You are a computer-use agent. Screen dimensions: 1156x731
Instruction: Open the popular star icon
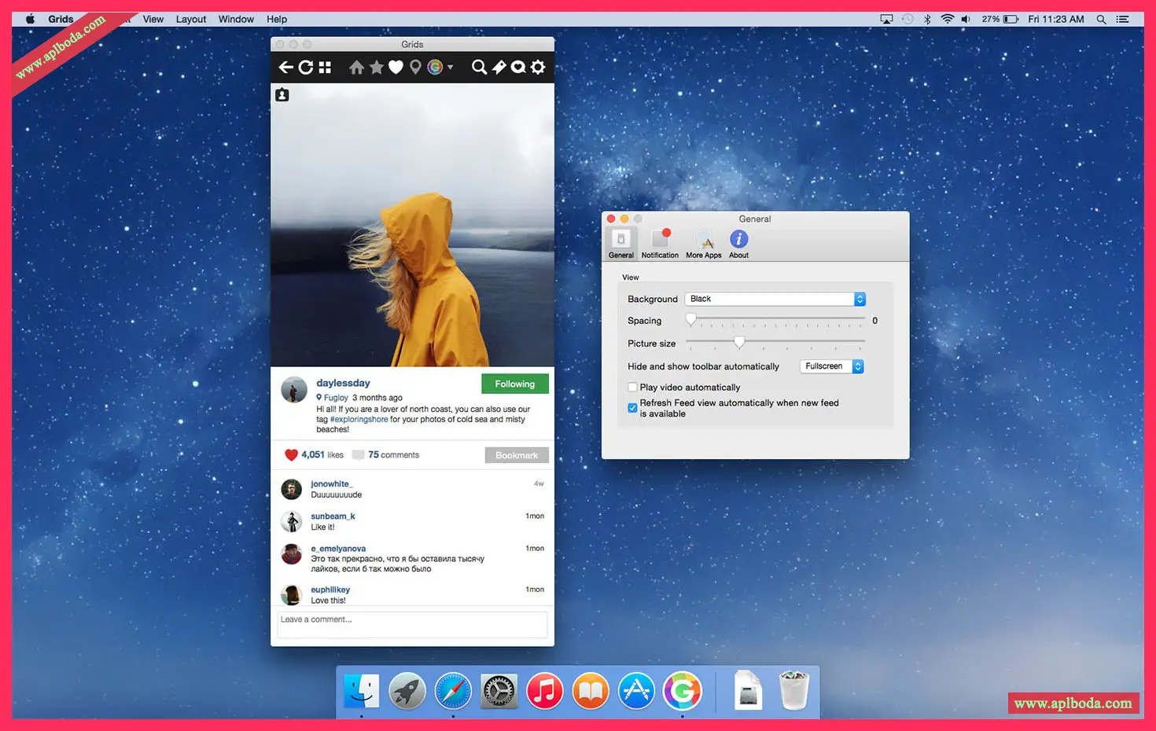[x=377, y=68]
